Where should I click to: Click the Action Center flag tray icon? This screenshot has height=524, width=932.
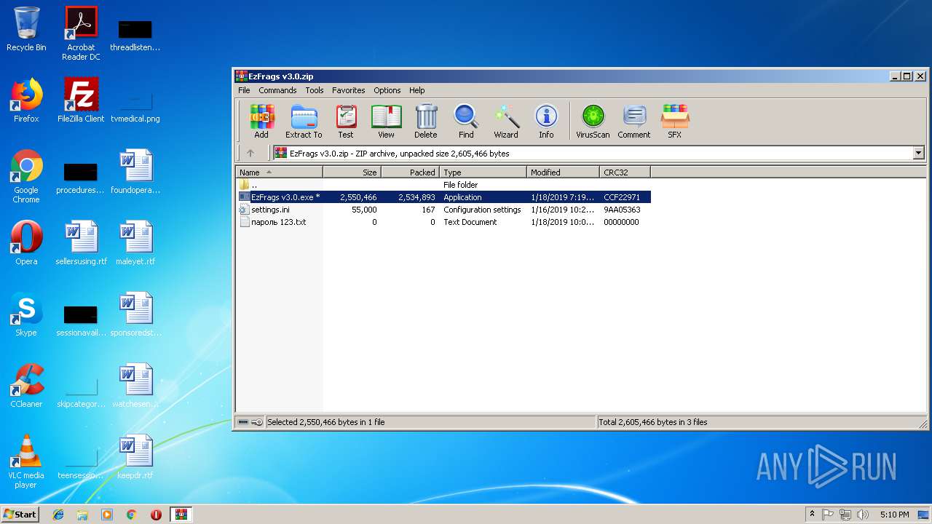tap(828, 515)
